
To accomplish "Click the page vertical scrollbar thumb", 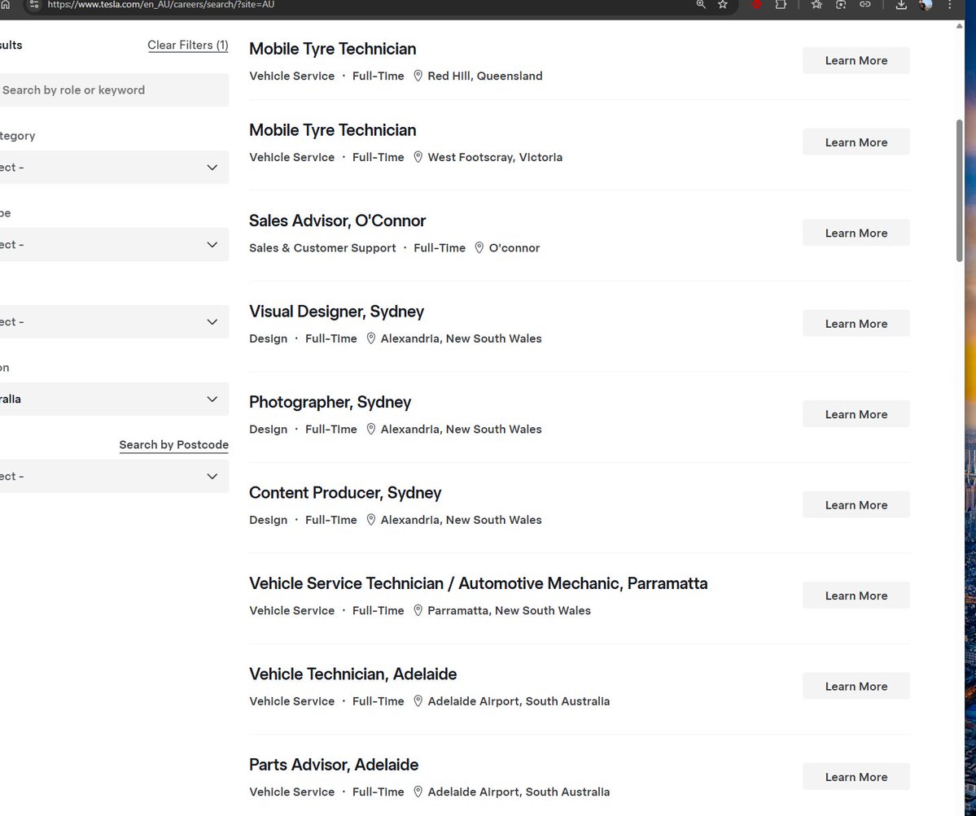I will 959,190.
